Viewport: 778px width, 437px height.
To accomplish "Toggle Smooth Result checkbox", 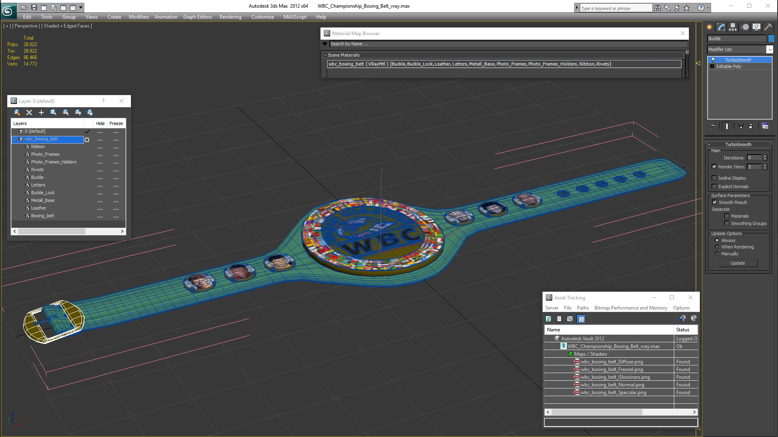I will (x=714, y=202).
